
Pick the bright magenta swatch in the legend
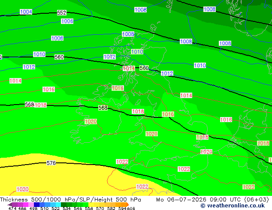click(26, 204)
